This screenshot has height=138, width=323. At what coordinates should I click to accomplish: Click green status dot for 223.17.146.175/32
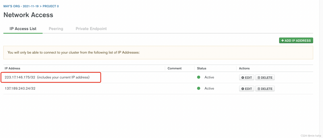point(199,77)
